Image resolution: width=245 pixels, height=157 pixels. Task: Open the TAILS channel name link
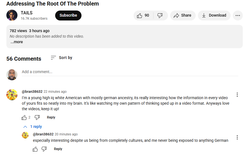pos(27,13)
